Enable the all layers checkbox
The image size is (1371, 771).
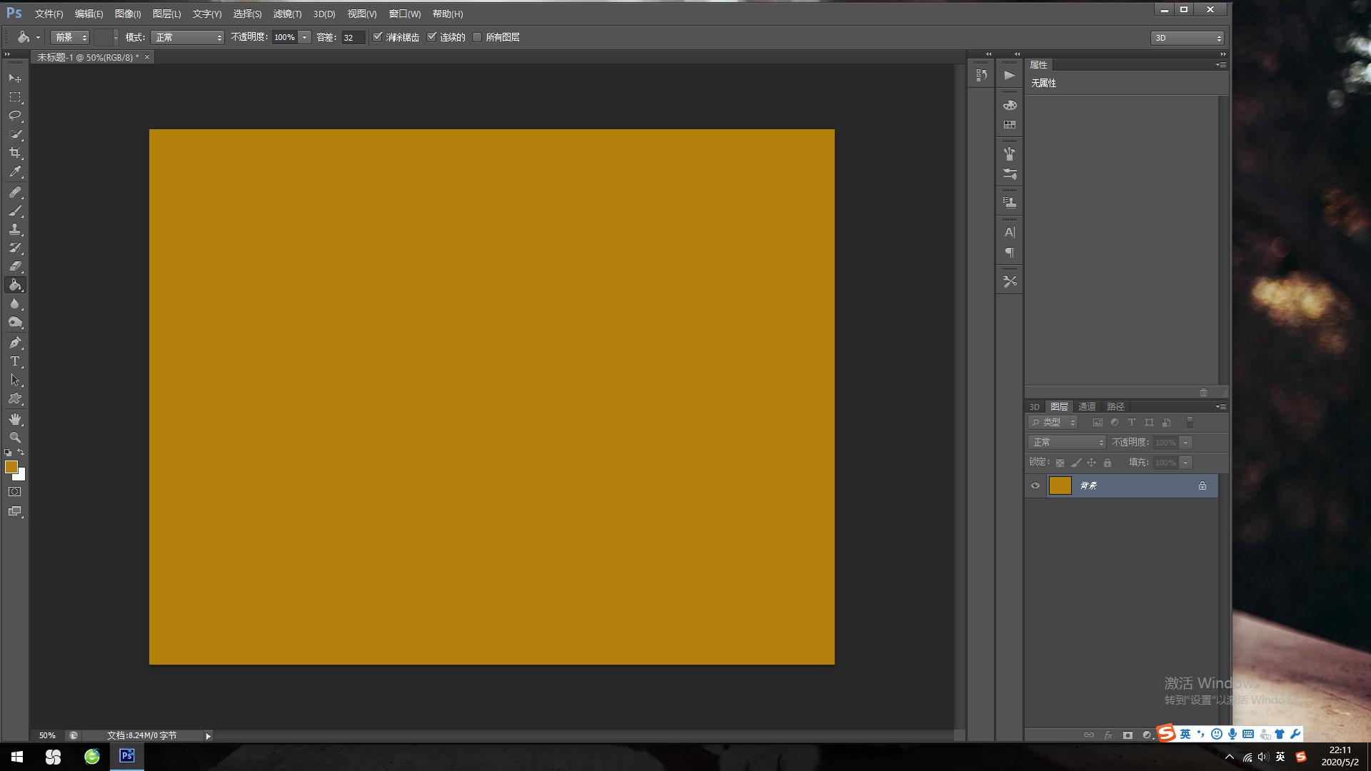[x=477, y=37]
